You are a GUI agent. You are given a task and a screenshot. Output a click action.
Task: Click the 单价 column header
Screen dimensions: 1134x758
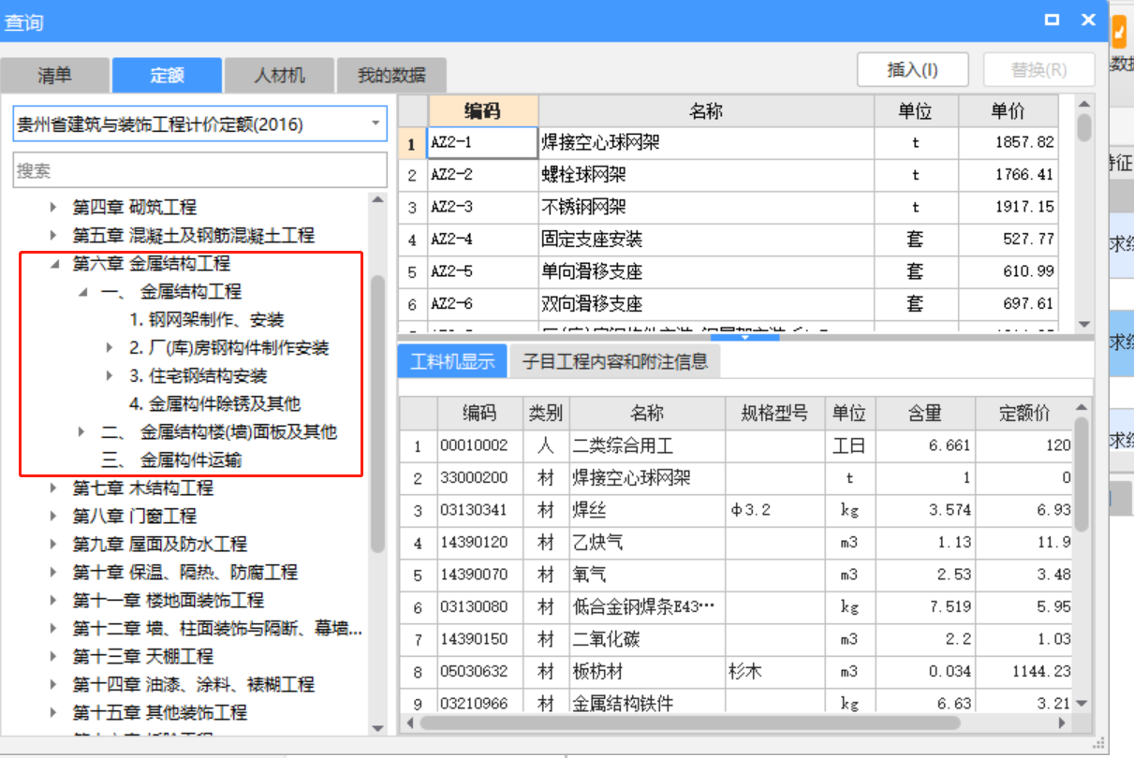click(x=1009, y=111)
